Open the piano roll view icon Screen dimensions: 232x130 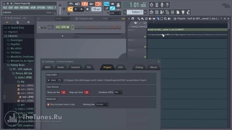[162, 12]
